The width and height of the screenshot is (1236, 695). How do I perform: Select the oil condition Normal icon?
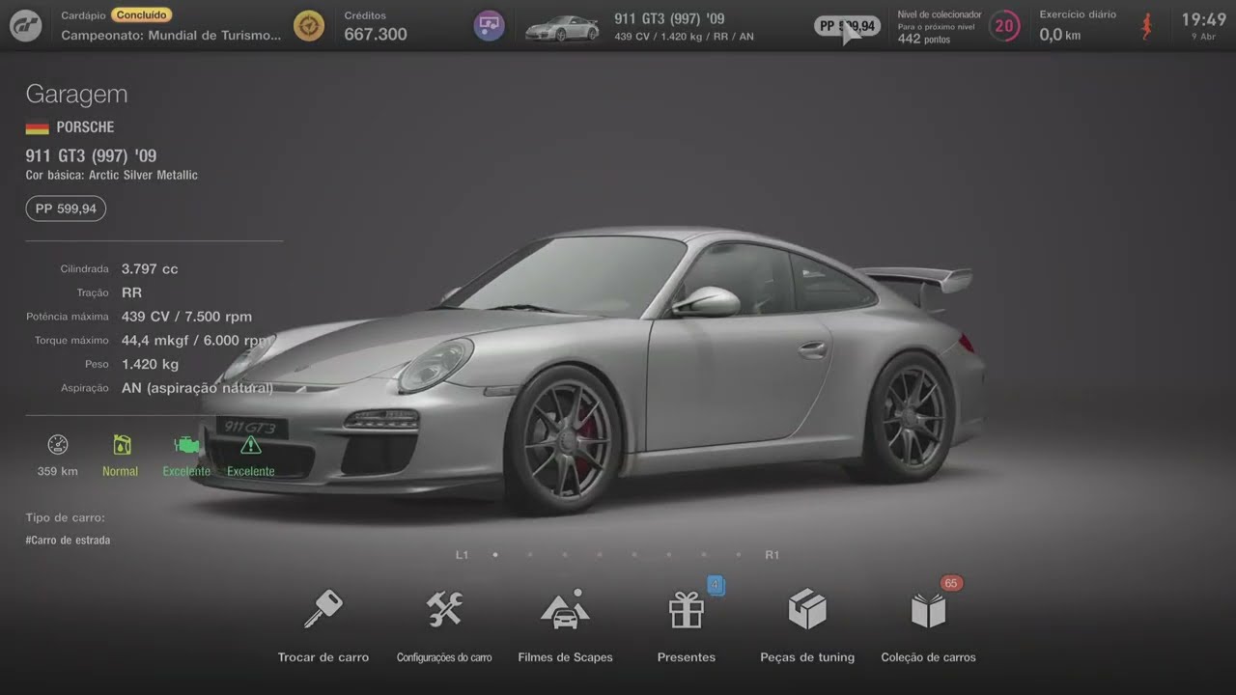click(x=122, y=445)
